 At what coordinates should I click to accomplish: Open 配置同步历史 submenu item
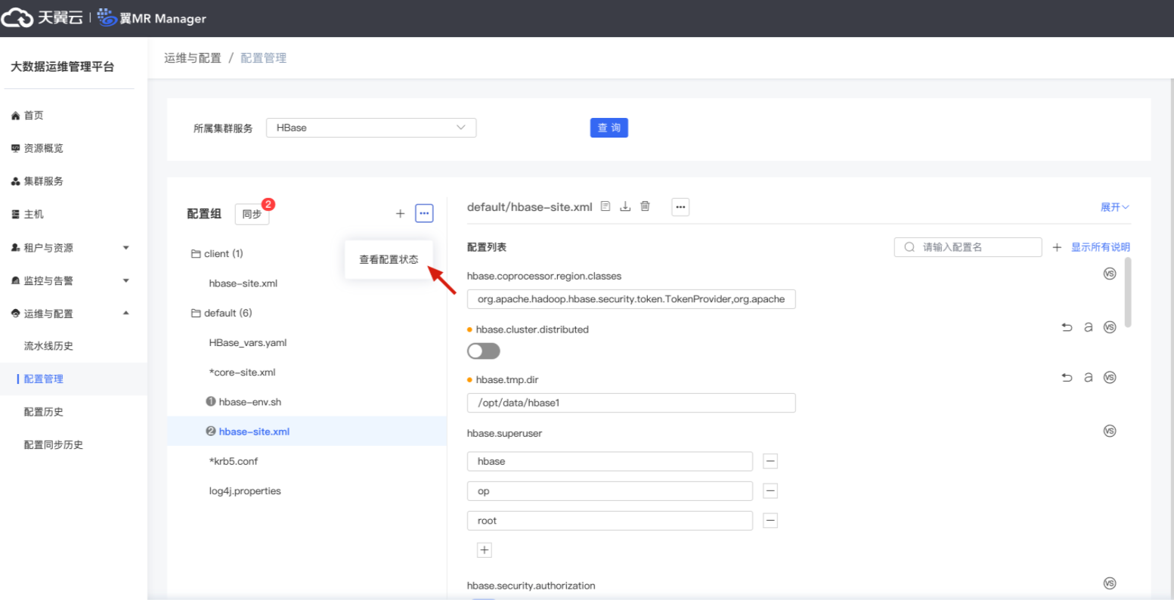pos(53,445)
